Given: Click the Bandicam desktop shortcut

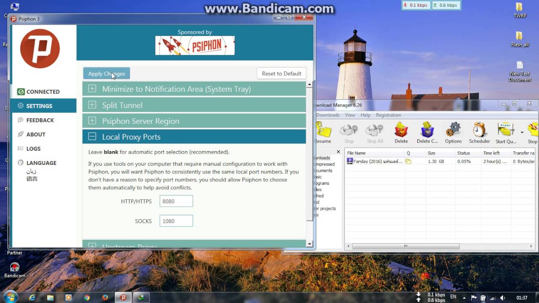Looking at the screenshot, I should [x=15, y=270].
